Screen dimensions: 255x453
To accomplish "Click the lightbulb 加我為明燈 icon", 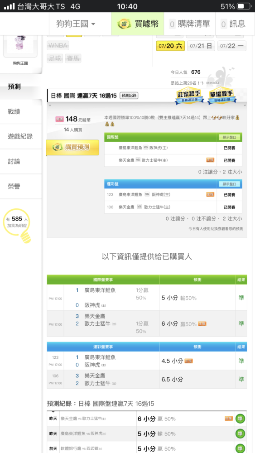I will click(17, 226).
